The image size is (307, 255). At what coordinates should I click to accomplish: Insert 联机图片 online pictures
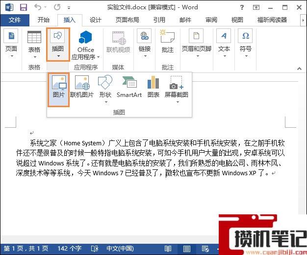[82, 87]
